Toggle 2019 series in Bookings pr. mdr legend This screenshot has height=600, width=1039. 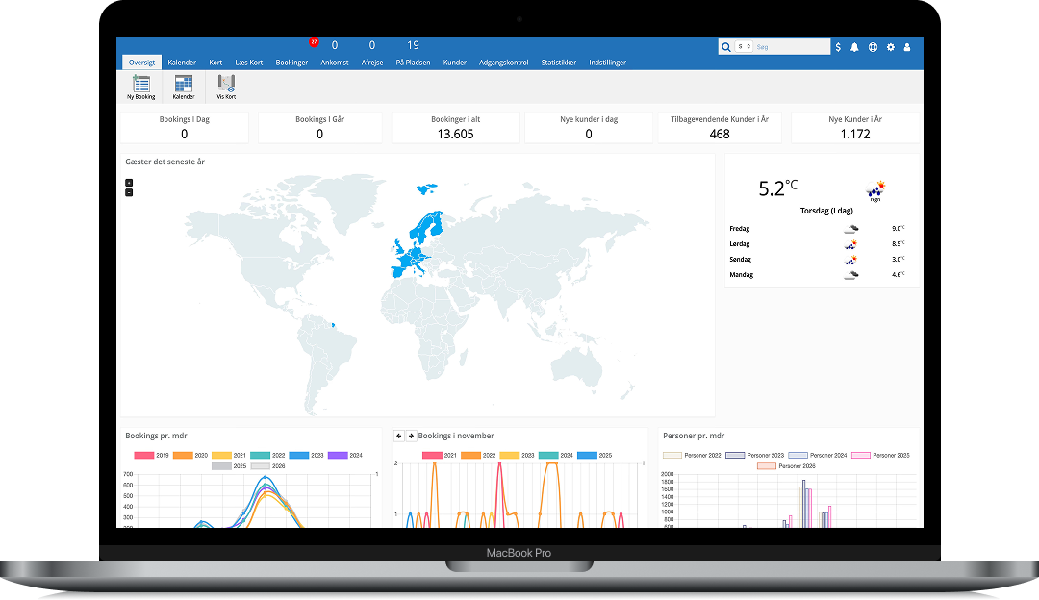click(152, 456)
